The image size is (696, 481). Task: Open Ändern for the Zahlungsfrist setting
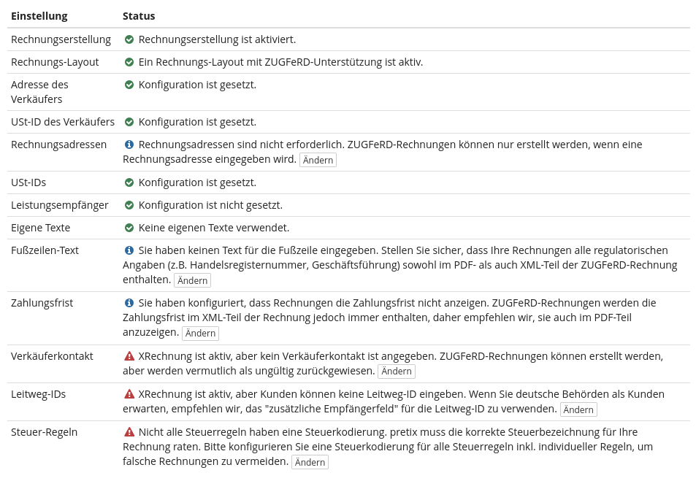point(200,334)
